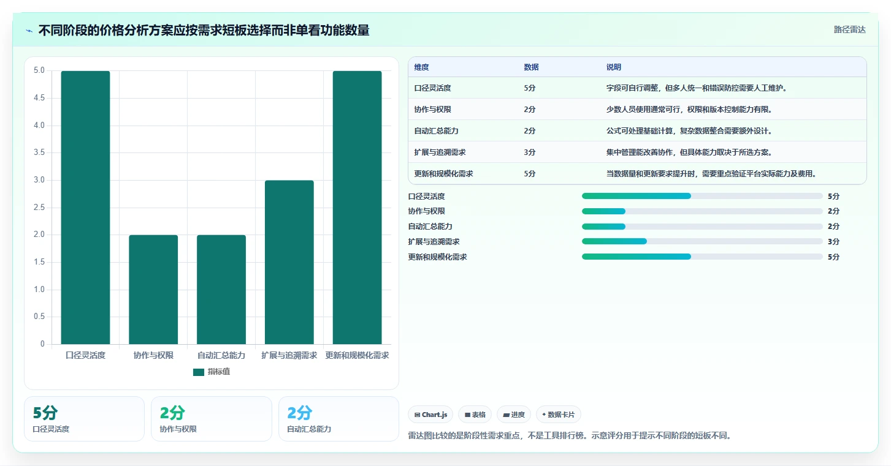Click the 扩展与追溯需求 cell in the table
The height and width of the screenshot is (466, 891).
coord(440,152)
